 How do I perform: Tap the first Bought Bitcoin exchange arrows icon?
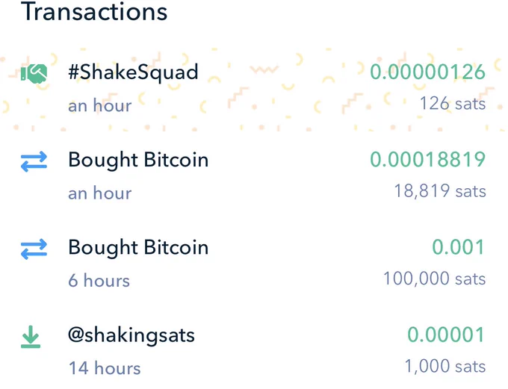coord(34,161)
